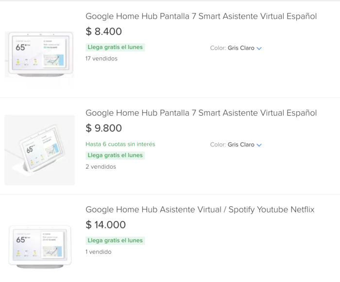This screenshot has height=282, width=340.
Task: Click the third product thumbnail image
Action: [40, 247]
